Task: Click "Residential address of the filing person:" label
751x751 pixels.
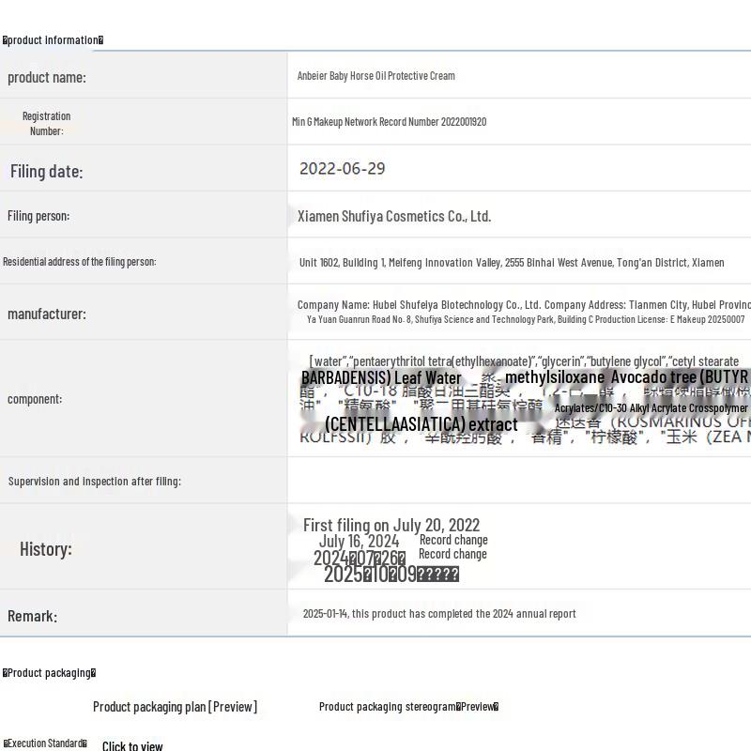Action: 80,262
